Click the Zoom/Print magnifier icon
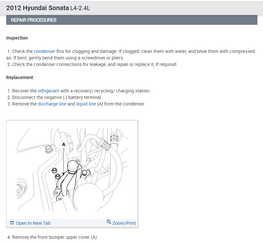Image resolution: width=263 pixels, height=245 pixels. click(109, 222)
